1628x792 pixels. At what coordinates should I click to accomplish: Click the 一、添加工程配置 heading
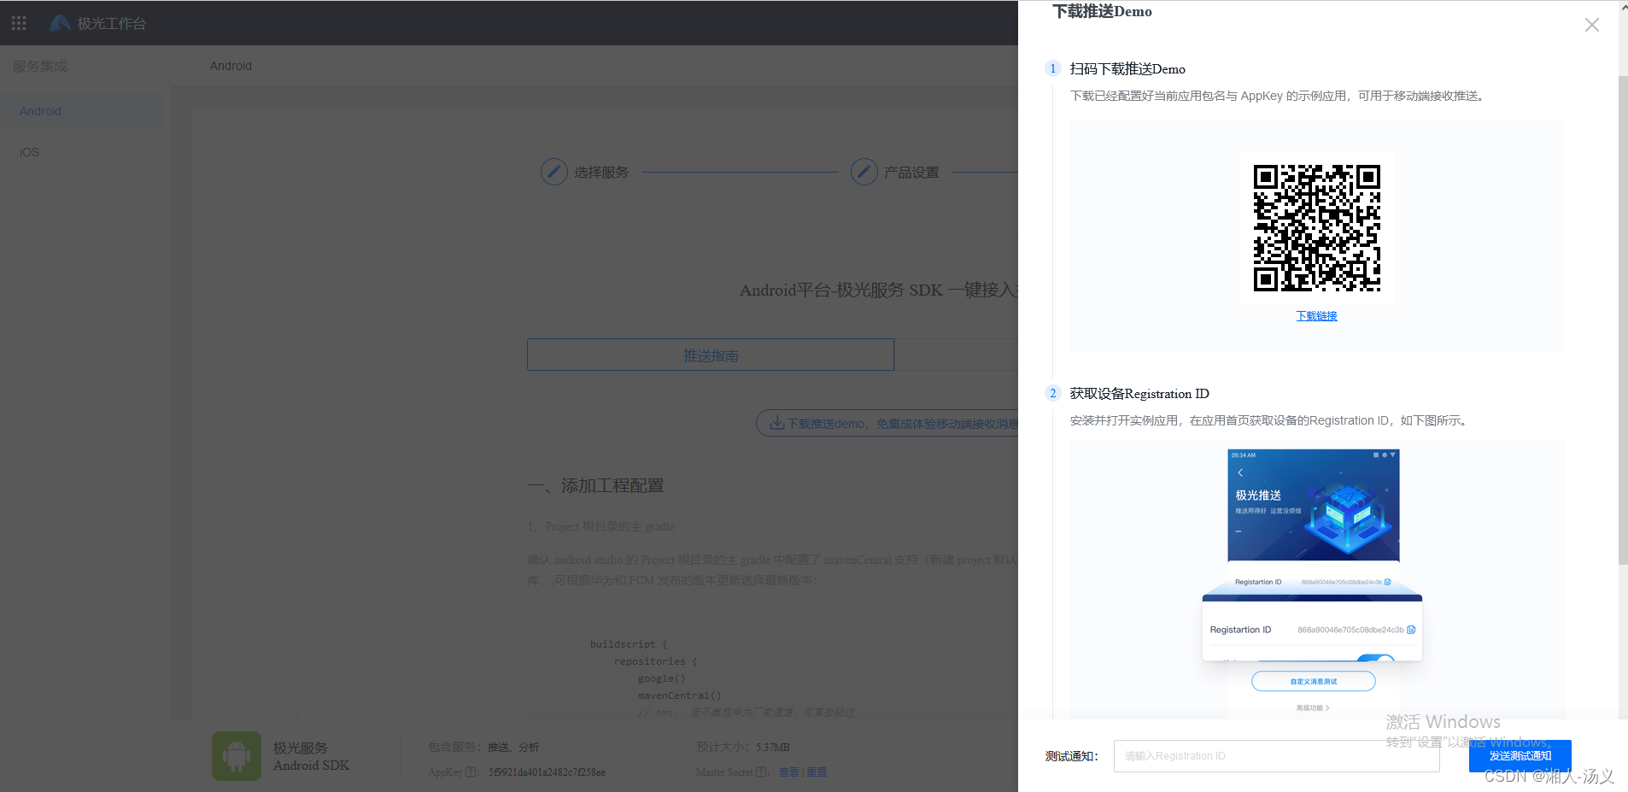[595, 485]
